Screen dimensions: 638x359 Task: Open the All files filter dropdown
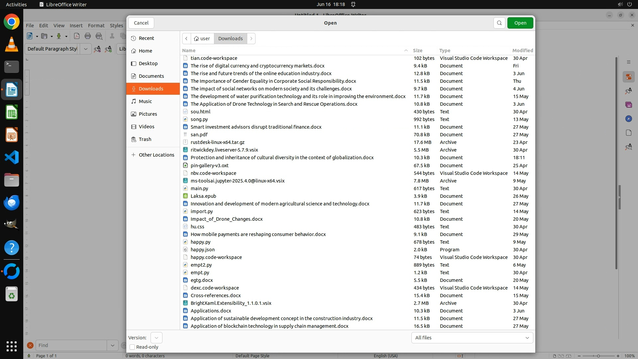pyautogui.click(x=472, y=338)
